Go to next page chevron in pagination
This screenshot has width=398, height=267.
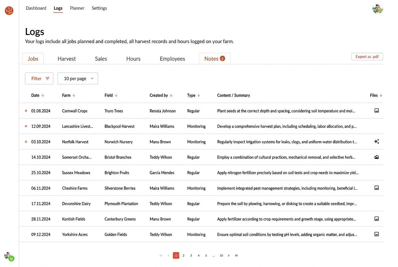229,255
